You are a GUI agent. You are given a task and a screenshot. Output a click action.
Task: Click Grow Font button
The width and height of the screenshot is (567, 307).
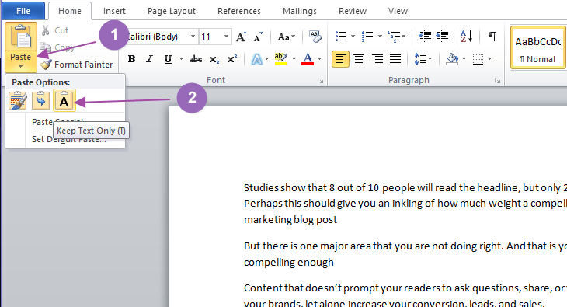[242, 37]
